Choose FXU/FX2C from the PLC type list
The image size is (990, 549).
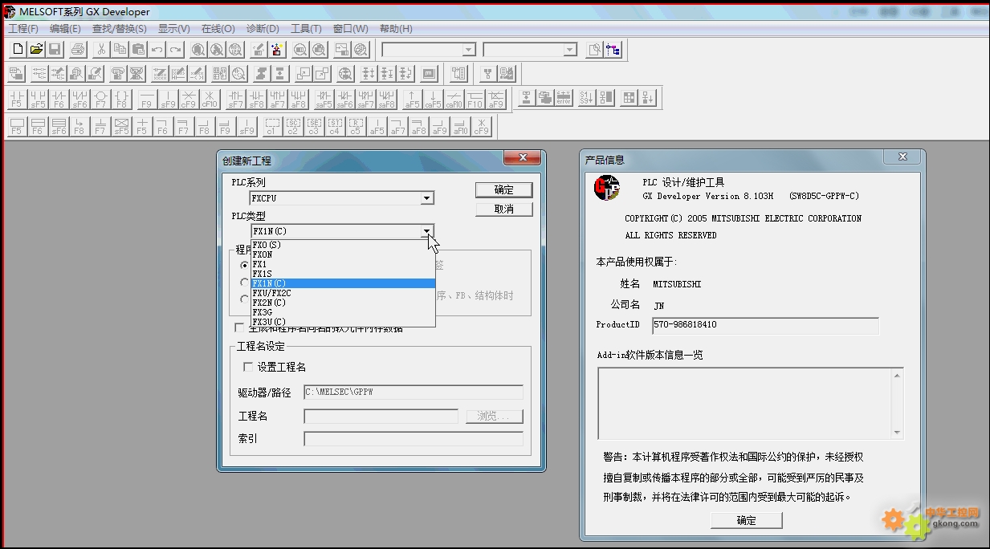(x=343, y=293)
